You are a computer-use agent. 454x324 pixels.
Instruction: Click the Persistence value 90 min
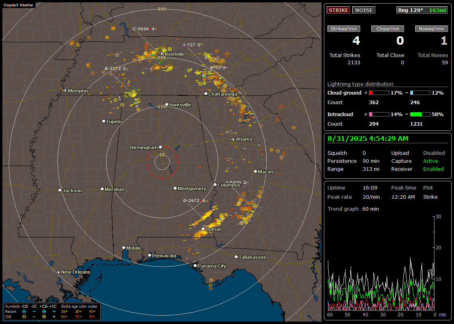click(x=371, y=161)
